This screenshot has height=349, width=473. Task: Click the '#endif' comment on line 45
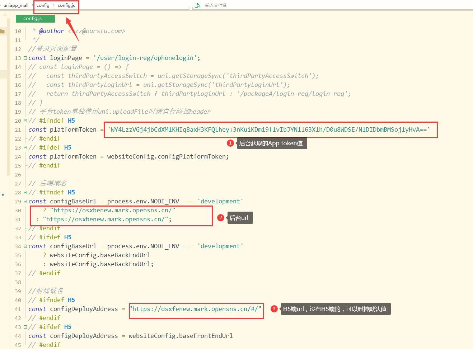(x=45, y=345)
